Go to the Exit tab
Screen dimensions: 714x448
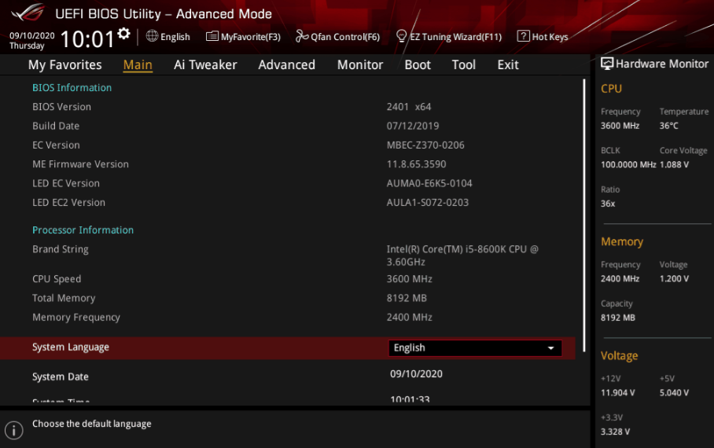tap(508, 64)
